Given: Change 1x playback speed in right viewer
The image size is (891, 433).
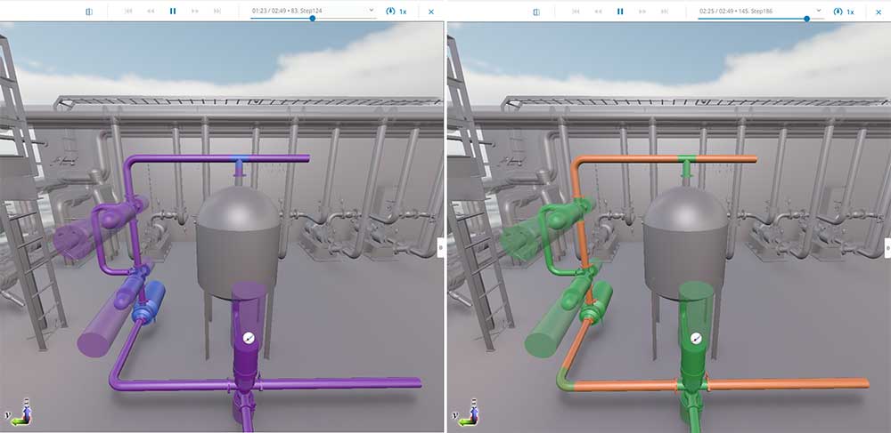Looking at the screenshot, I should (844, 12).
